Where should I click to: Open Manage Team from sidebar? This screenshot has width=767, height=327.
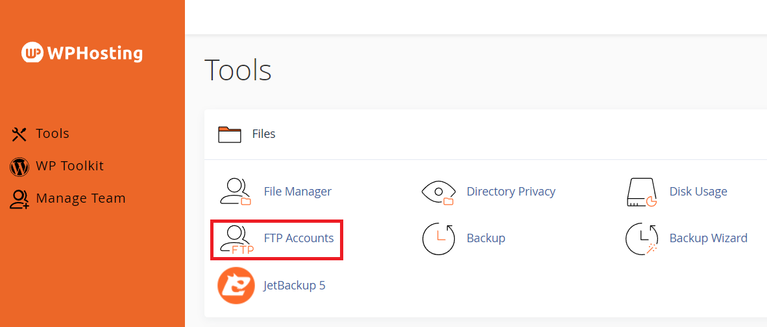point(80,198)
